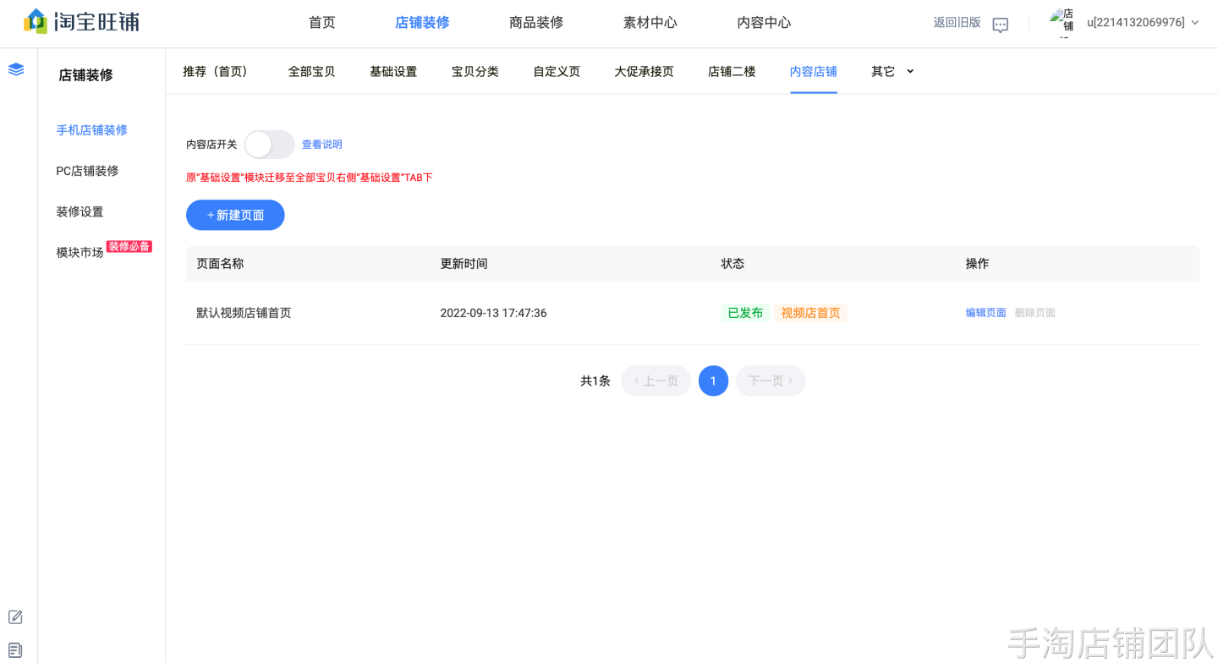Viewport: 1218px width, 663px height.
Task: Open the layers stack sidebar icon
Action: [x=16, y=69]
